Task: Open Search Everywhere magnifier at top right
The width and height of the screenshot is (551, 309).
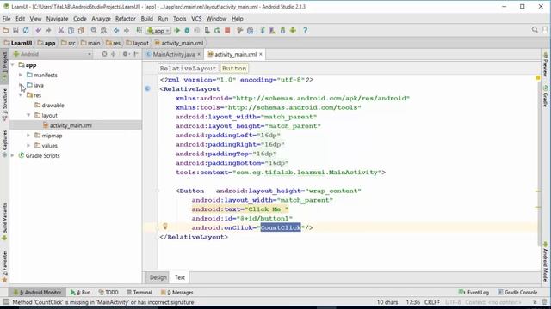Action: point(535,30)
